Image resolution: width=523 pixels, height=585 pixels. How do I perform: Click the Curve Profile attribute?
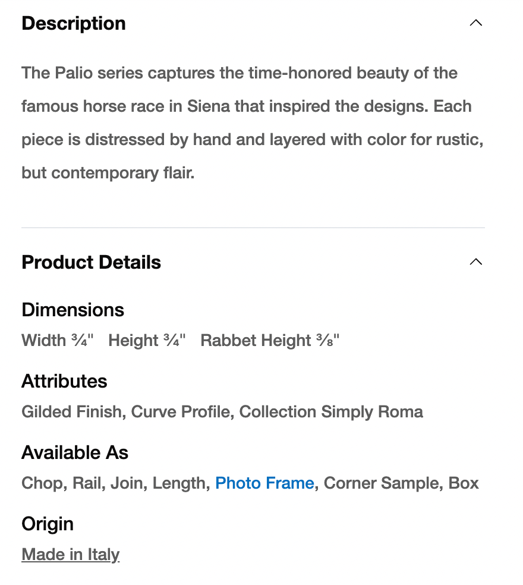point(181,411)
